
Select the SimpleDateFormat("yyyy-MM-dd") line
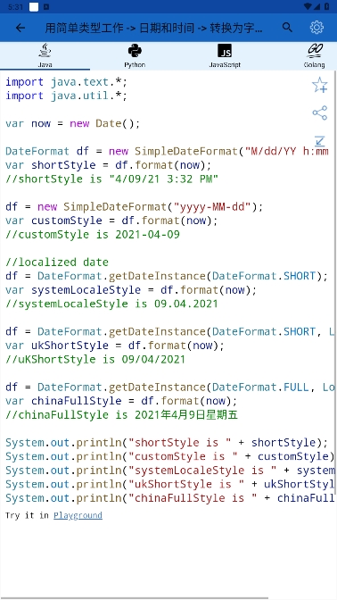134,207
